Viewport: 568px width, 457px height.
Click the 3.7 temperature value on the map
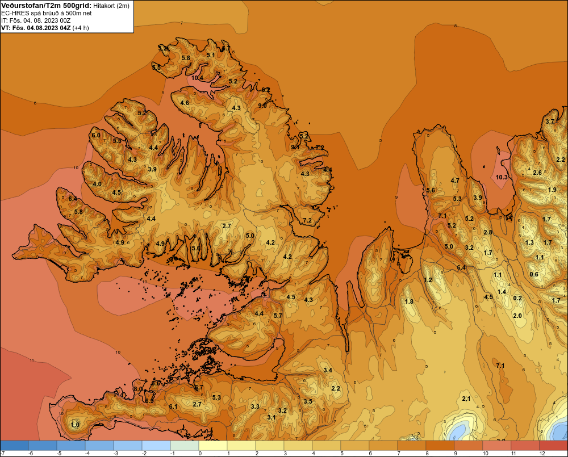pyautogui.click(x=550, y=121)
